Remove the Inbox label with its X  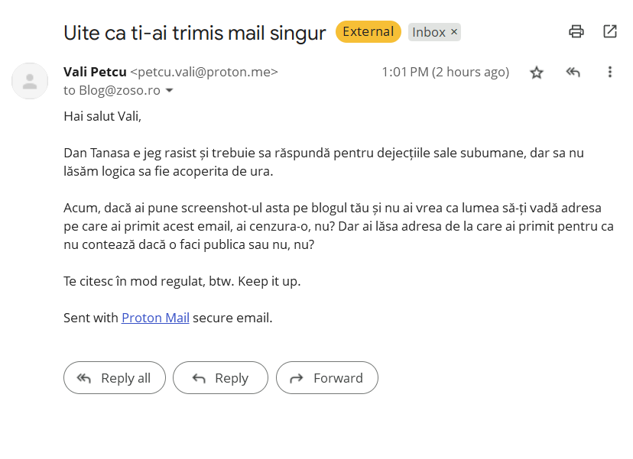point(454,32)
